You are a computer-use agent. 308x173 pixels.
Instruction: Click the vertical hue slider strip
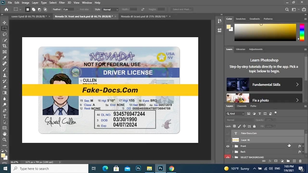pos(302,32)
